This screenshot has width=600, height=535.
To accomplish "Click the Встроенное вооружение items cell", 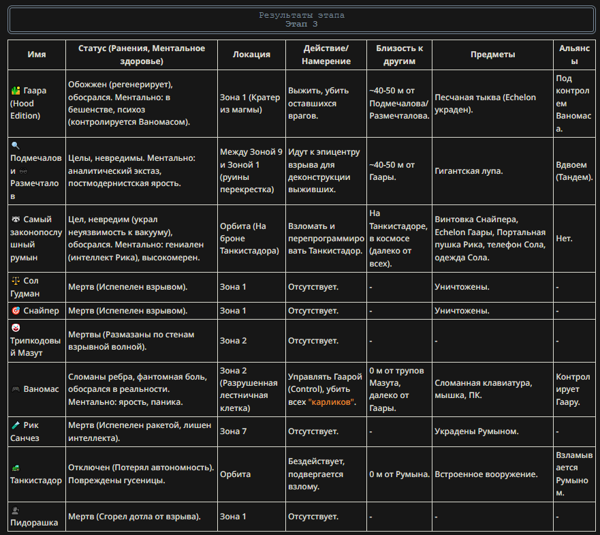I will click(492, 474).
